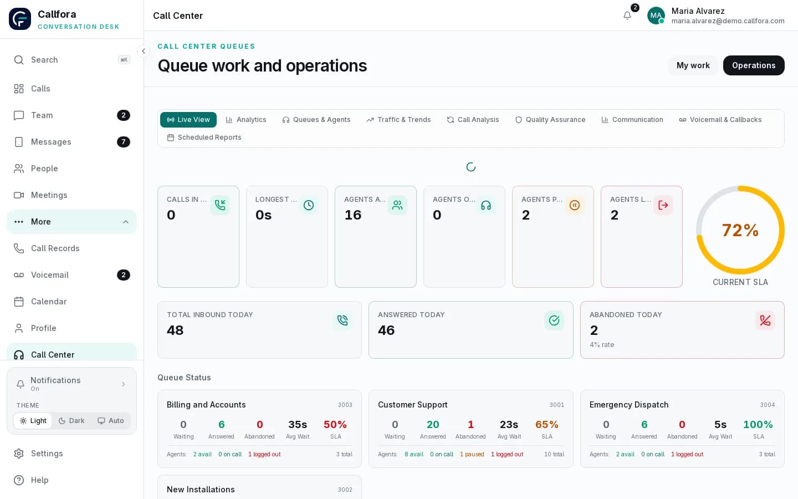Open the Call Analysis tab
798x499 pixels.
[x=473, y=120]
